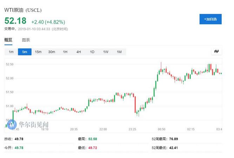Switch chart to 15m interval
This screenshot has height=158, width=234.
[x=38, y=52]
